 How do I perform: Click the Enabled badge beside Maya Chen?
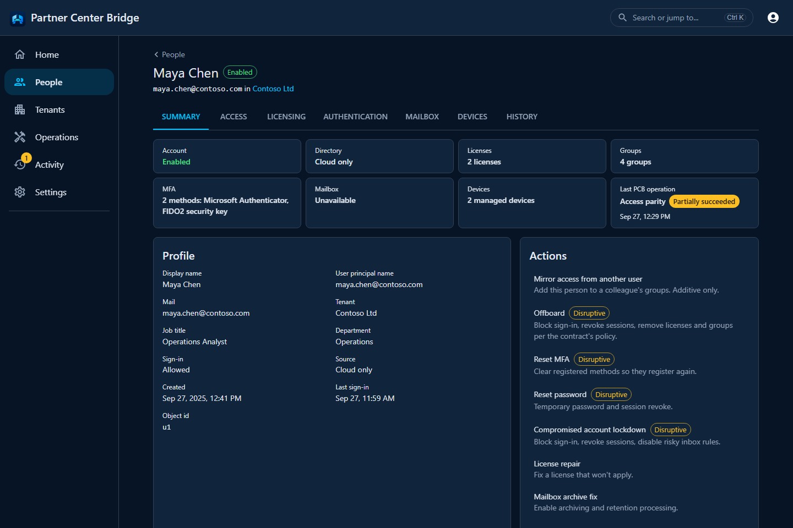click(x=240, y=73)
